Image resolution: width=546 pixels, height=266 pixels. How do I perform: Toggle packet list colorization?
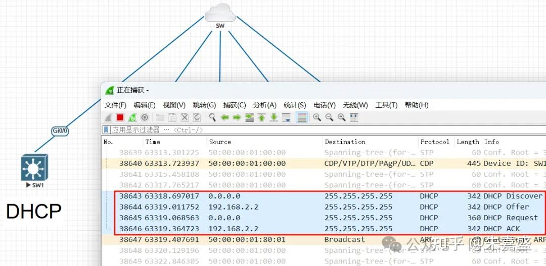pos(302,117)
